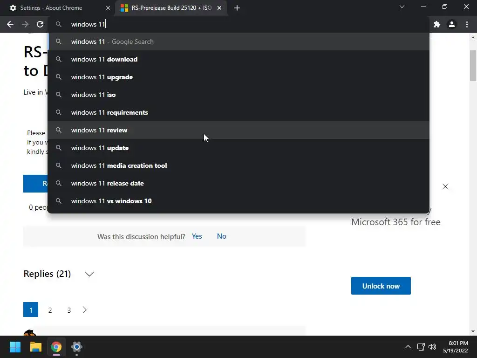Open the clock showing 8:01 PM
The image size is (477, 358).
point(456,347)
